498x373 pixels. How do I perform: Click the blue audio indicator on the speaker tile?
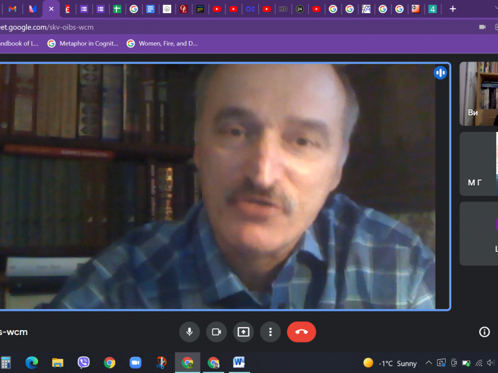(x=440, y=73)
